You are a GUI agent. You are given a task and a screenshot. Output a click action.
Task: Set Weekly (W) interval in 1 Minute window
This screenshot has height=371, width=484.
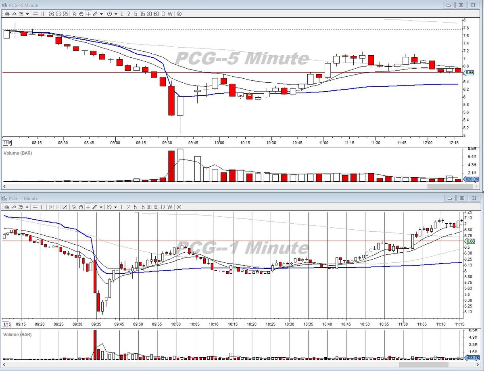(x=170, y=207)
